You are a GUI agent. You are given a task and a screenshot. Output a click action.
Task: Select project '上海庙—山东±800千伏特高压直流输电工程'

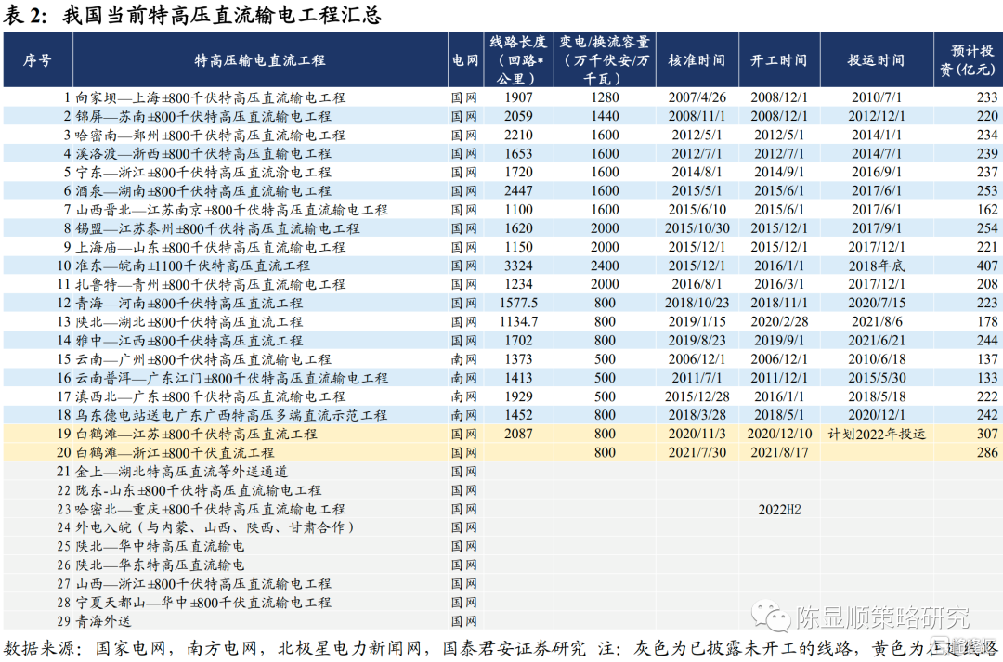click(211, 247)
